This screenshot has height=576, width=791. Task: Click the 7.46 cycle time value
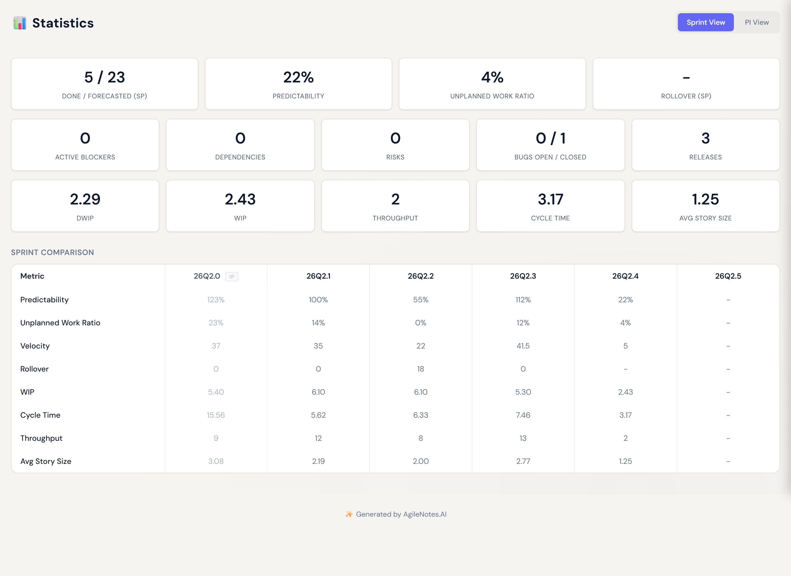pyautogui.click(x=523, y=415)
